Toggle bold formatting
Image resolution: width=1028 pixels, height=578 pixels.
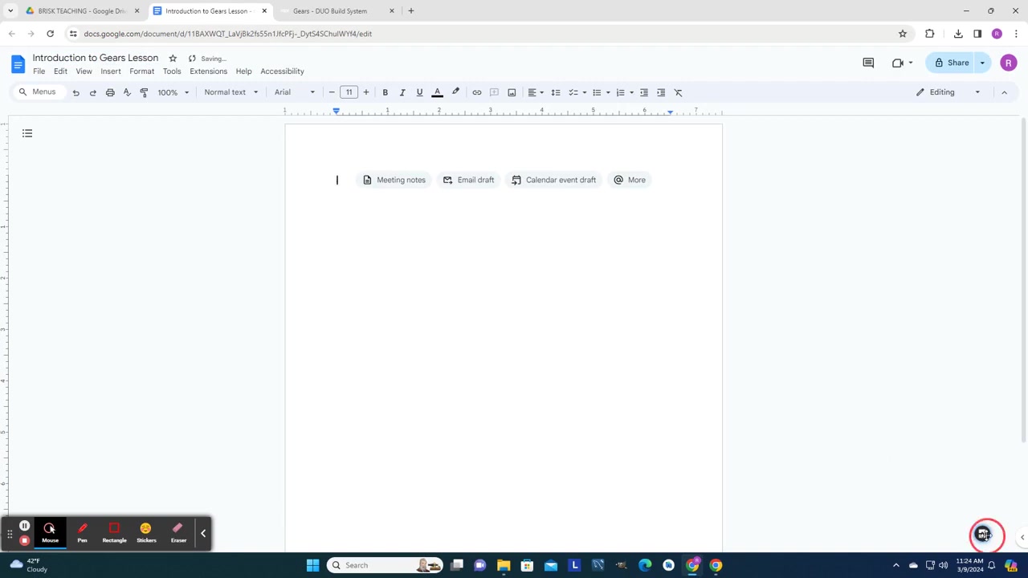(x=385, y=92)
